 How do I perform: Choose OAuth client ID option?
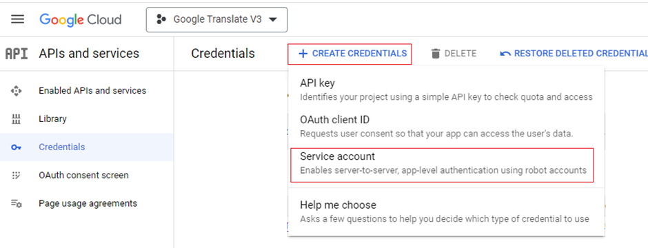(x=446, y=127)
